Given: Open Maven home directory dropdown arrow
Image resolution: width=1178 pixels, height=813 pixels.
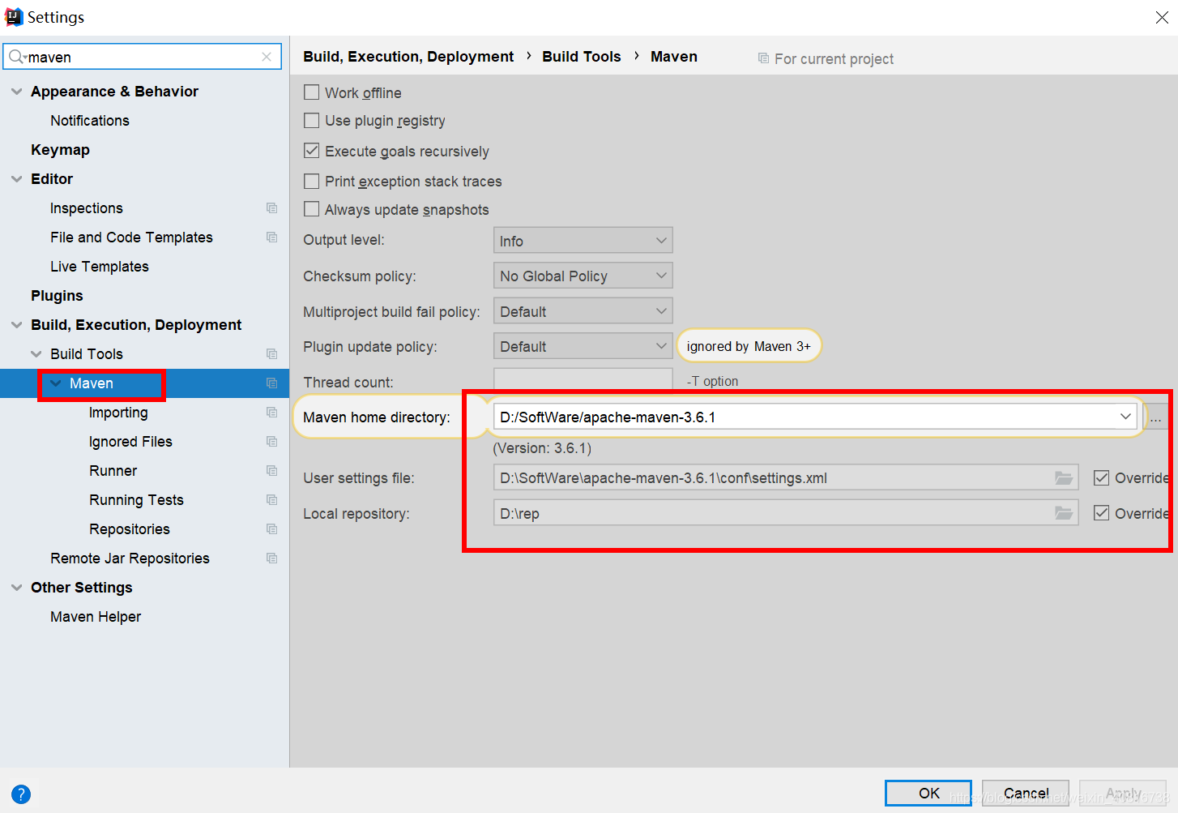Looking at the screenshot, I should [1125, 417].
